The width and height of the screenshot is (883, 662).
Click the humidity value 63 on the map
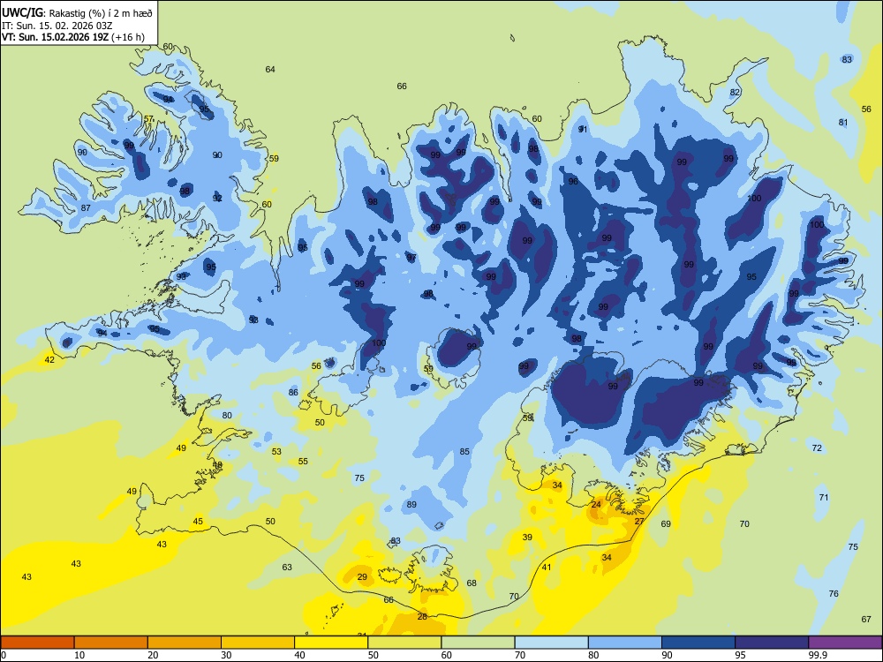(287, 567)
